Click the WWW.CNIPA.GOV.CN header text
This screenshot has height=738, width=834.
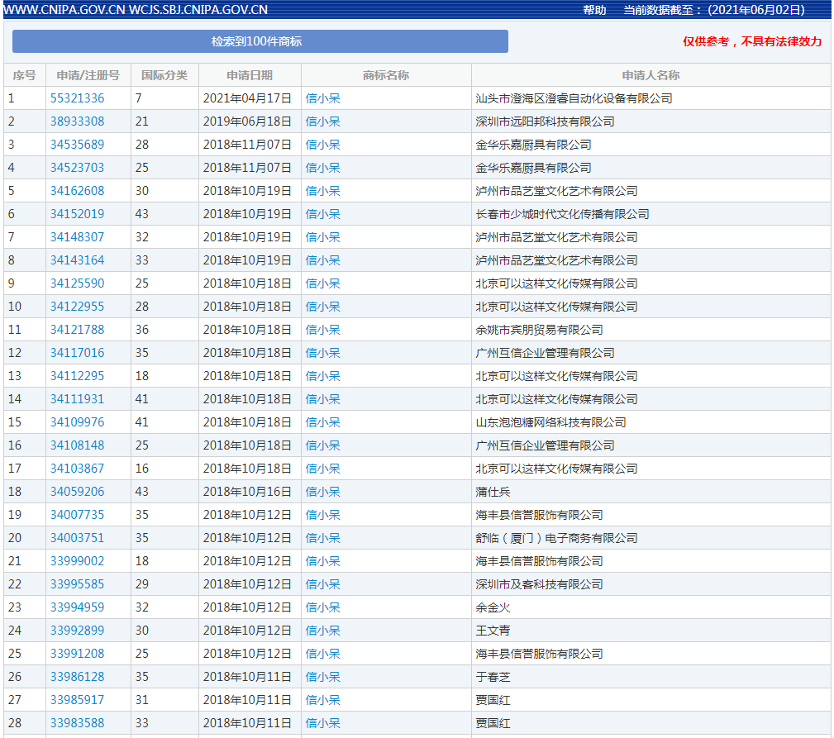coord(64,10)
